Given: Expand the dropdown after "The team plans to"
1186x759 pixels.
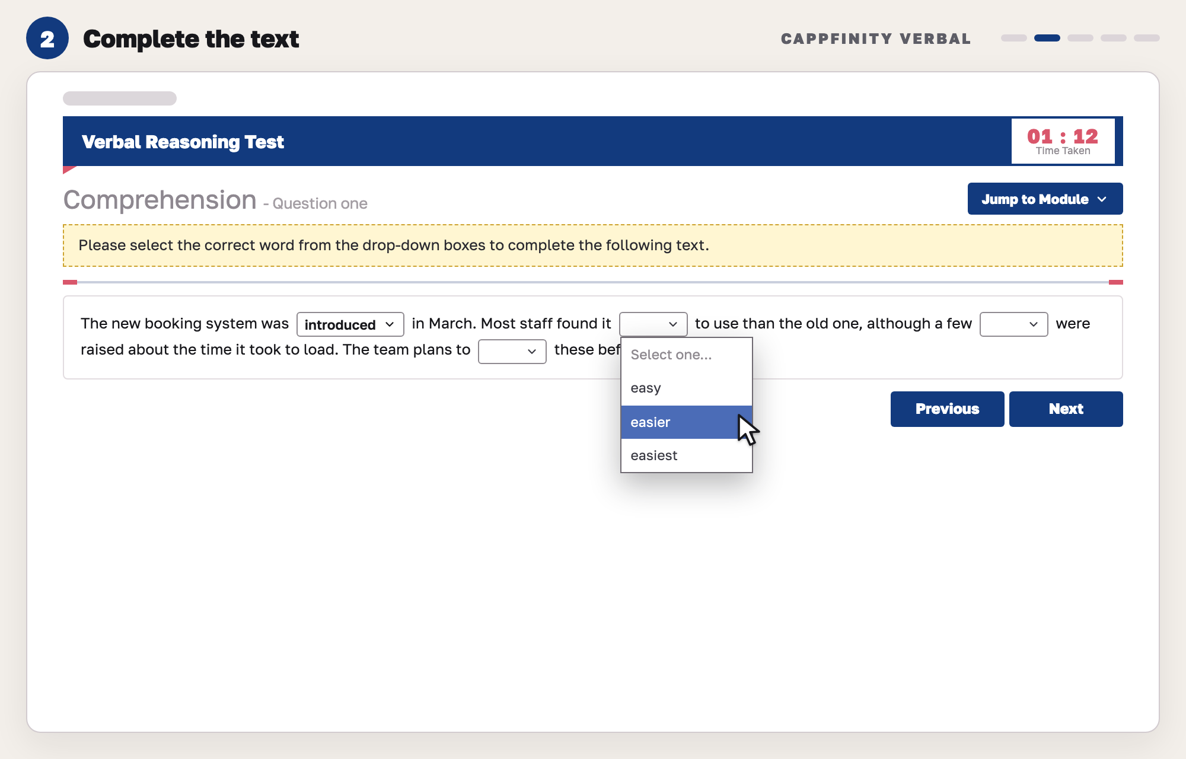Looking at the screenshot, I should 512,352.
